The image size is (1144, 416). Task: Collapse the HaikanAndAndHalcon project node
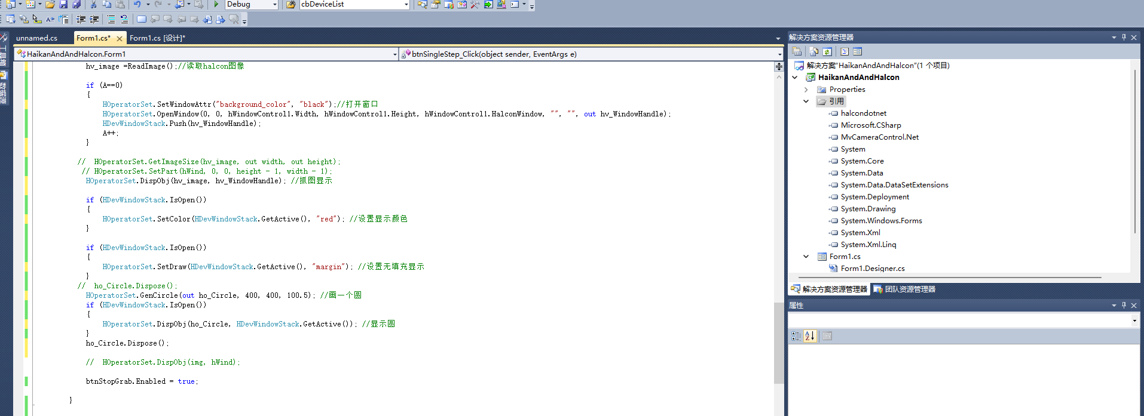(795, 77)
